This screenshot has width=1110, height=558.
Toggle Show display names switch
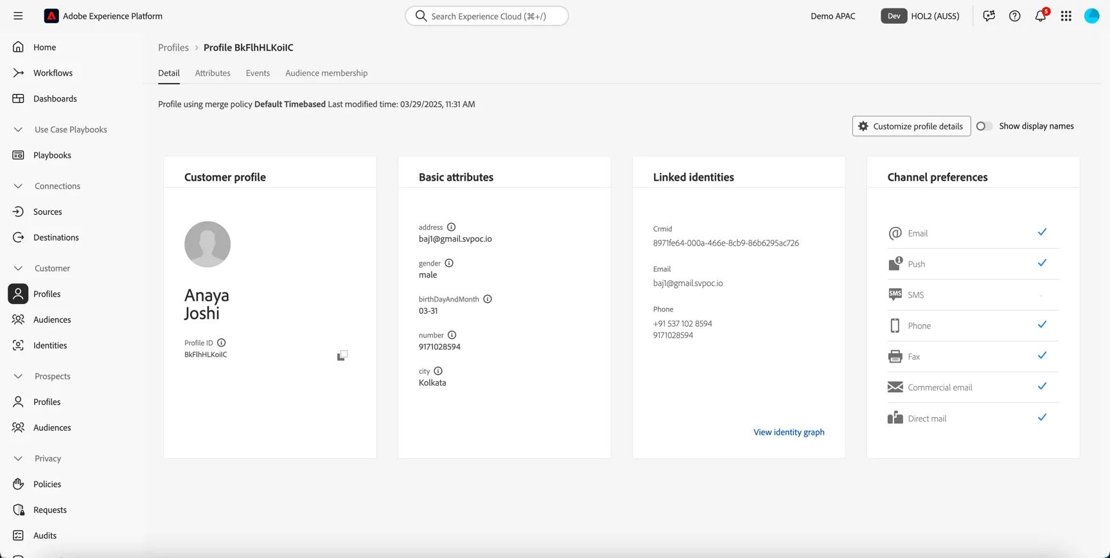coord(984,126)
